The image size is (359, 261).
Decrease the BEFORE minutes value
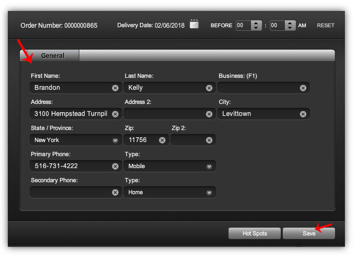(290, 28)
